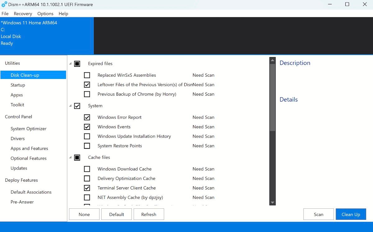Open the Recovery menu
The image size is (373, 232).
(x=23, y=14)
